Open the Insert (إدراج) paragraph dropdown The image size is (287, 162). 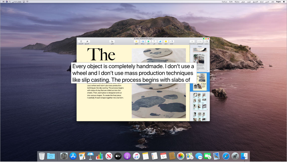point(172,41)
